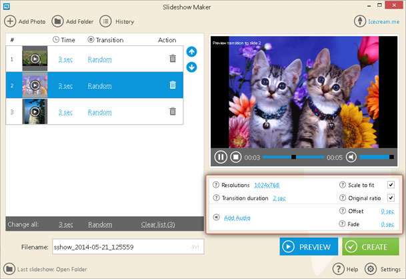Open Help via the question mark icon

(339, 269)
